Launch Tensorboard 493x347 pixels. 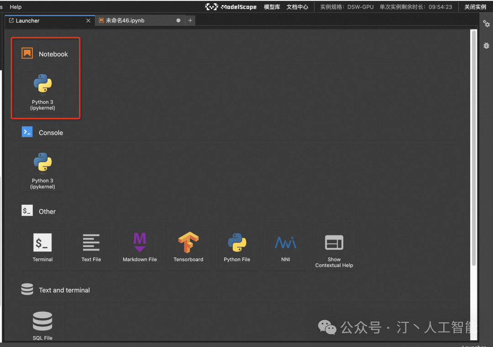(x=189, y=249)
